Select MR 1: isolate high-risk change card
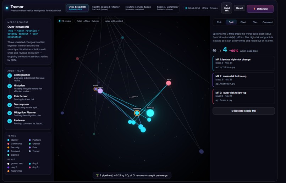The width and height of the screenshot is (286, 183). coord(244,63)
